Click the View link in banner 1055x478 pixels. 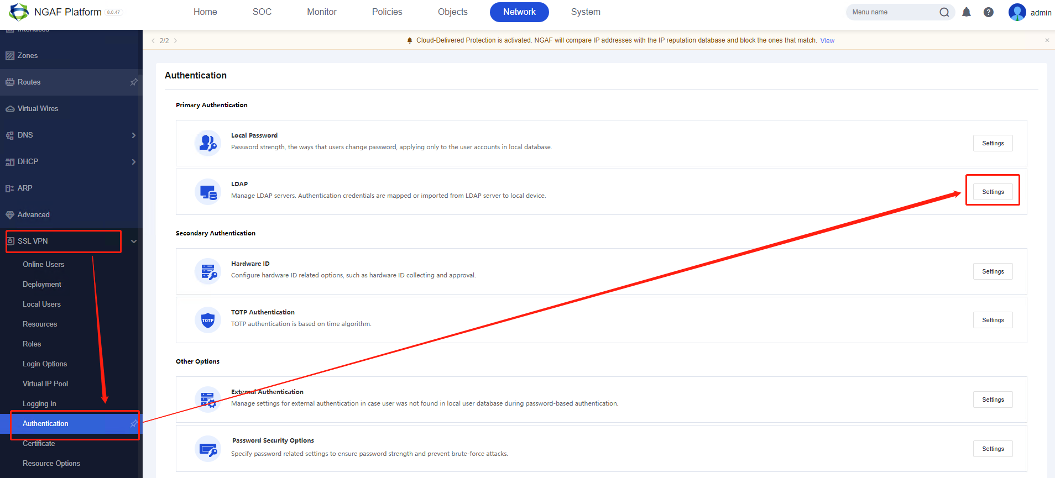(827, 41)
